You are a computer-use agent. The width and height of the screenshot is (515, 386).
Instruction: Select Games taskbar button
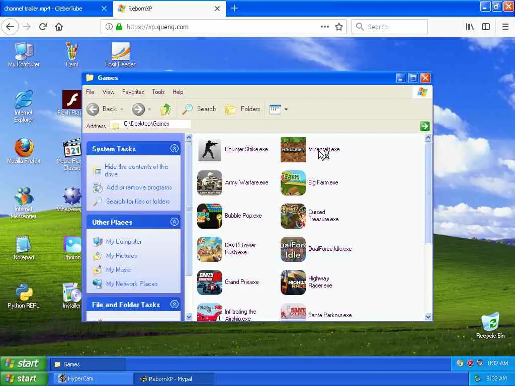88,364
